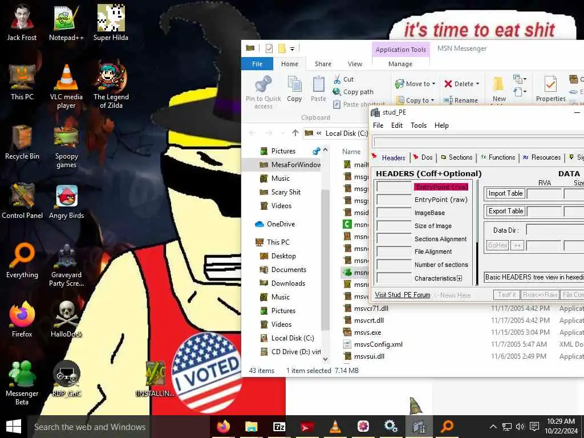This screenshot has height=438, width=584.
Task: Launch Super Hilda desktop icon
Action: [x=111, y=22]
